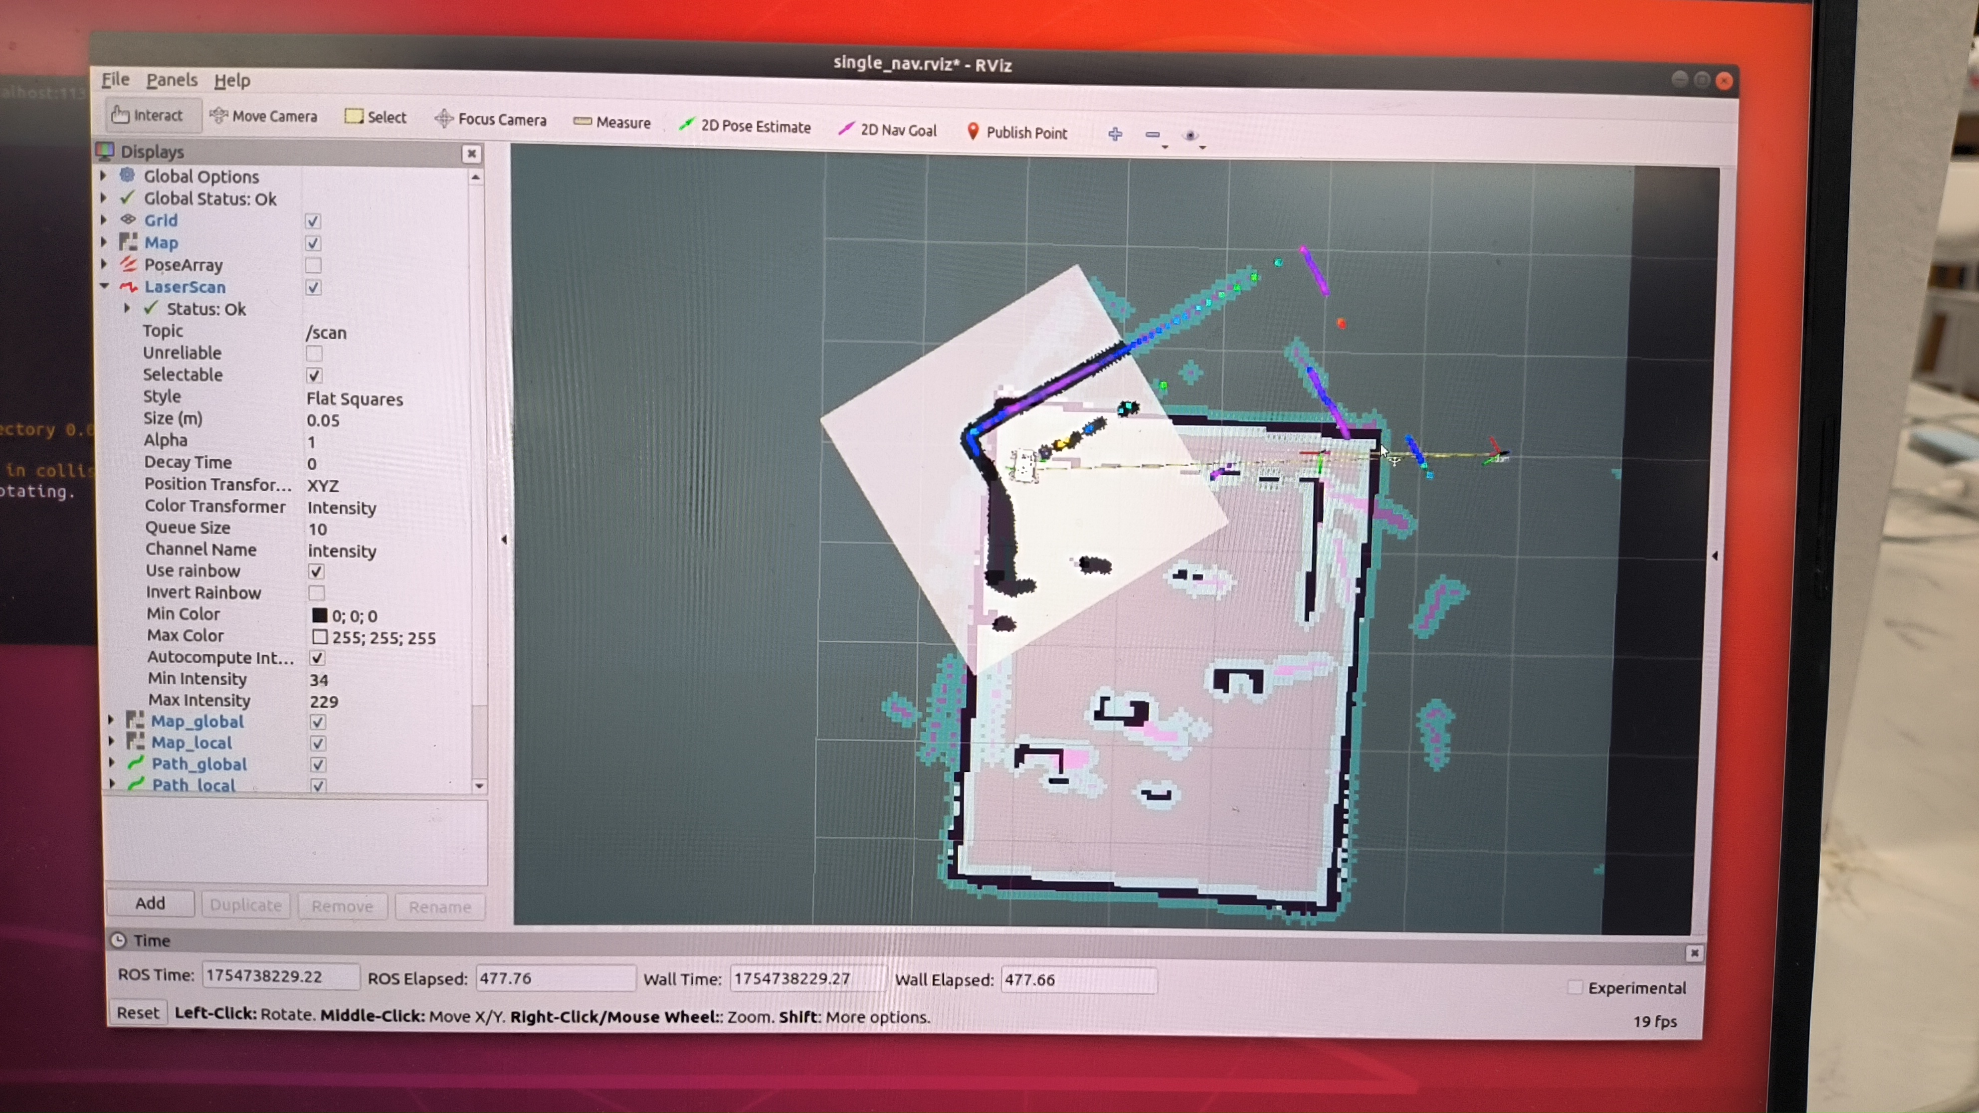Choose the Select tool

point(376,117)
